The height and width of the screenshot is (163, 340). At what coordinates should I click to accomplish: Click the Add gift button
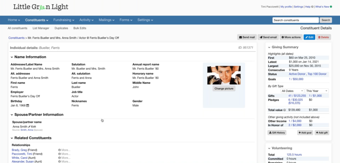(322, 133)
